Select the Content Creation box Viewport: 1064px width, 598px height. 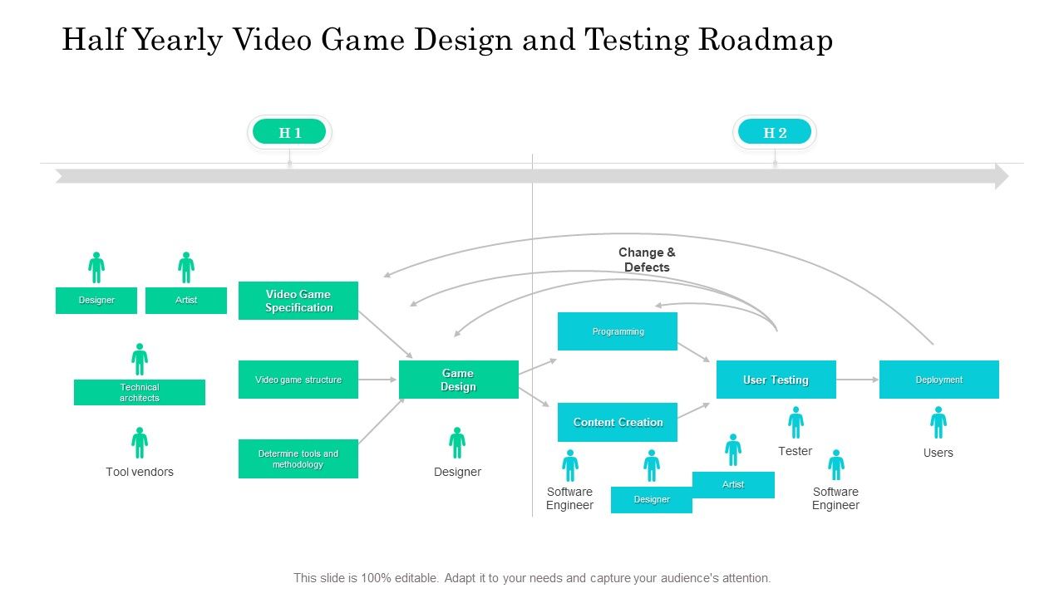pos(618,422)
